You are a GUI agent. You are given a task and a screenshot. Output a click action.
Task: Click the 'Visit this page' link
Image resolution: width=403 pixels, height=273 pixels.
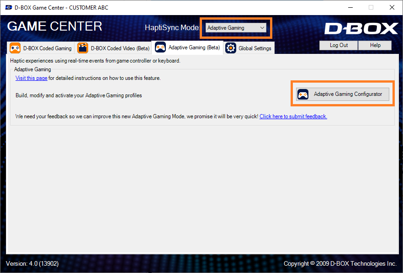click(31, 78)
